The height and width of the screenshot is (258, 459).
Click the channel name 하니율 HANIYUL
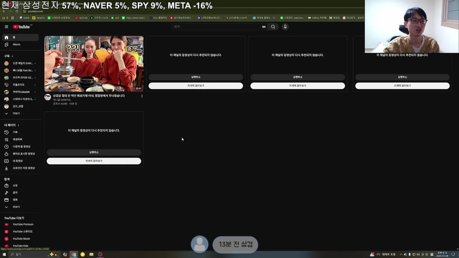pyautogui.click(x=62, y=100)
